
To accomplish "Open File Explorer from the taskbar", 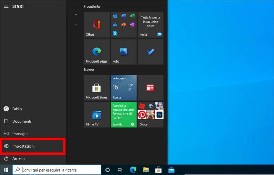I will pos(146,170).
